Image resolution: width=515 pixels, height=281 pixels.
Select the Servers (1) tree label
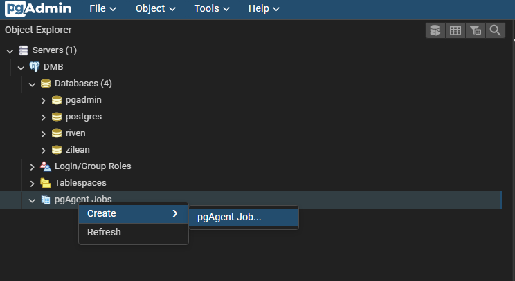tap(55, 50)
